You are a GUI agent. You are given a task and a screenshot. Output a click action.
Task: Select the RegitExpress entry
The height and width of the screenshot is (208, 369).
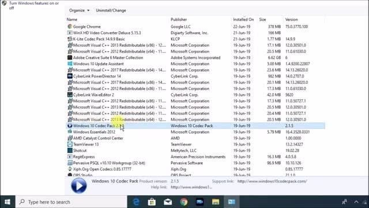[84, 157]
